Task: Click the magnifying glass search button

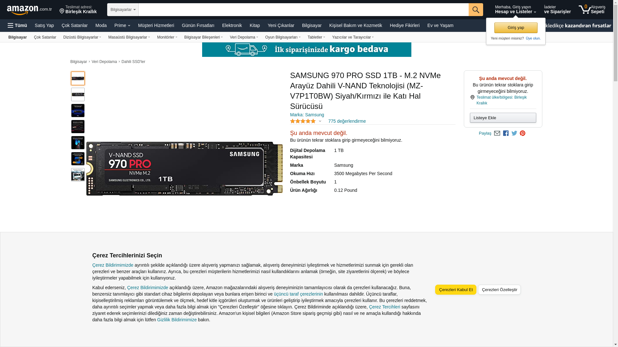Action: pyautogui.click(x=475, y=10)
